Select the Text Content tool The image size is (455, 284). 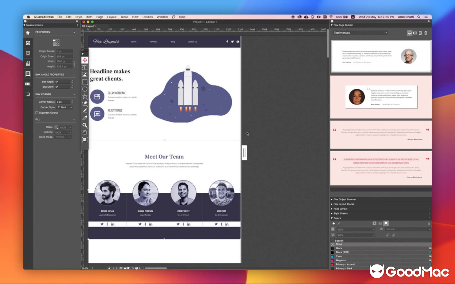point(85,67)
